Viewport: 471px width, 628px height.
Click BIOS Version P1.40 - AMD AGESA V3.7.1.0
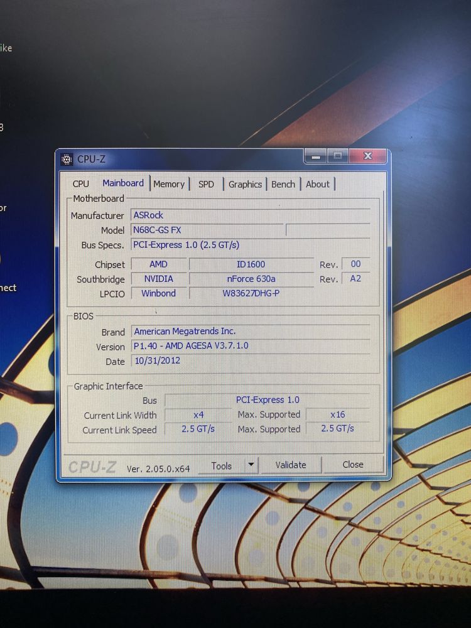[x=251, y=345]
